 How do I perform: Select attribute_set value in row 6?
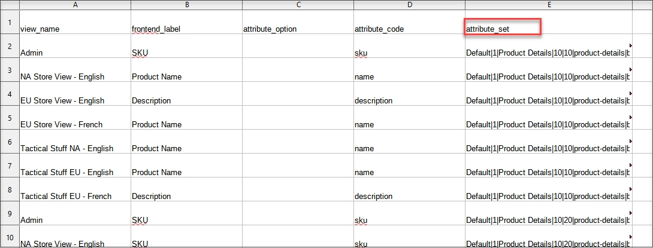pyautogui.click(x=549, y=141)
